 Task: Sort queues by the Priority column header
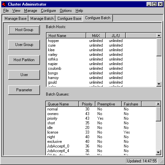point(87,104)
